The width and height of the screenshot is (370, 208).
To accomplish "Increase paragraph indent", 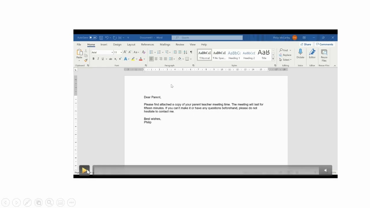I will click(x=180, y=52).
